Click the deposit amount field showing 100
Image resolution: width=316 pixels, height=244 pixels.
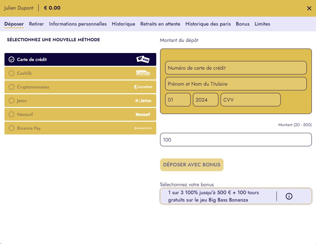pyautogui.click(x=236, y=140)
